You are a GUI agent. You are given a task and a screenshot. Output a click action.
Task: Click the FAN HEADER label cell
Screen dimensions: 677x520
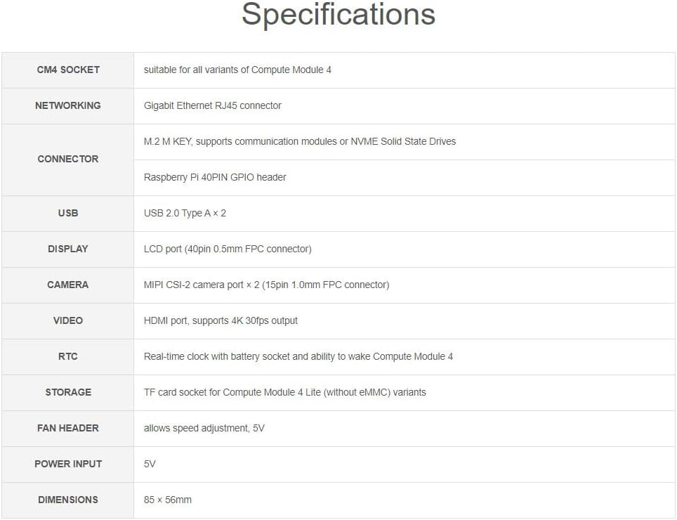68,428
